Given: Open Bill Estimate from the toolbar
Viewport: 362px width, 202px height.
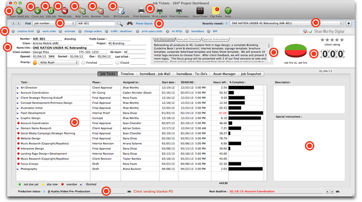Looking at the screenshot, I should click(121, 10).
